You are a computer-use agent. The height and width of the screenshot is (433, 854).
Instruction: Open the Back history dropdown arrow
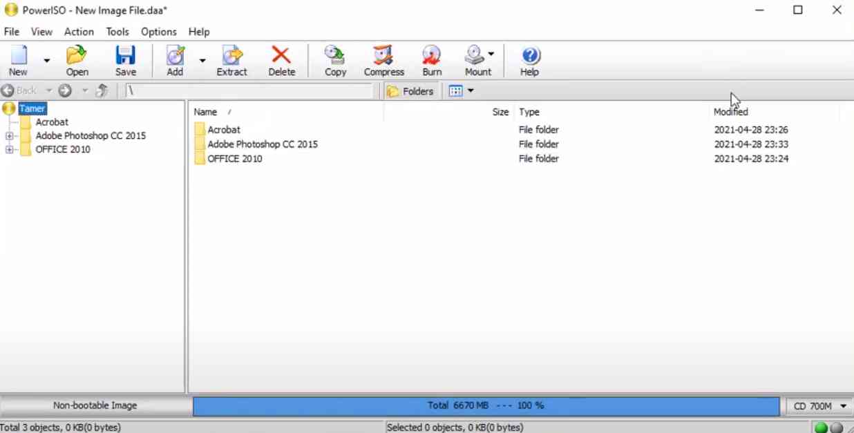click(x=48, y=90)
